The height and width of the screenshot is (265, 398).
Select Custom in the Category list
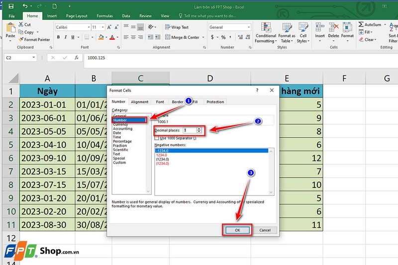coord(119,162)
